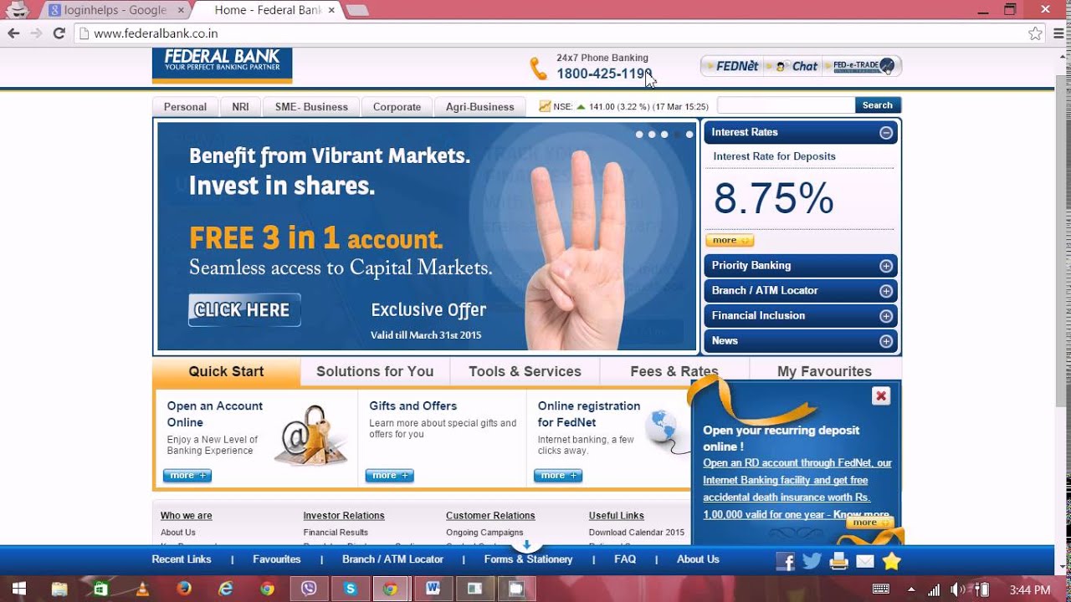Click the yellow favourites star icon
The height and width of the screenshot is (602, 1071).
(x=891, y=561)
